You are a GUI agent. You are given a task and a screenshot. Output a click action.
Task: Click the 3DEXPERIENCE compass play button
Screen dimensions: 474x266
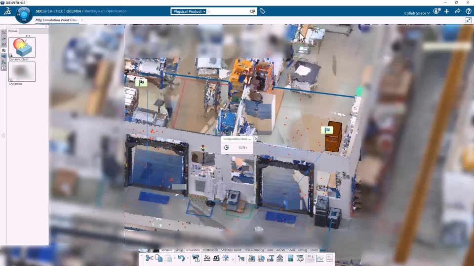tap(24, 14)
